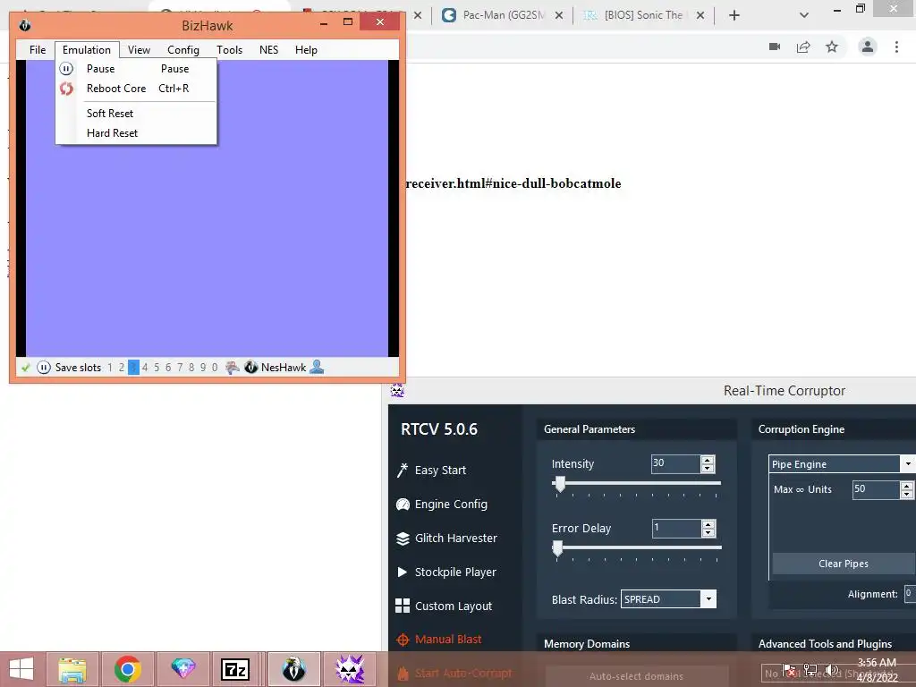Open 7-Zip from the taskbar

[235, 669]
